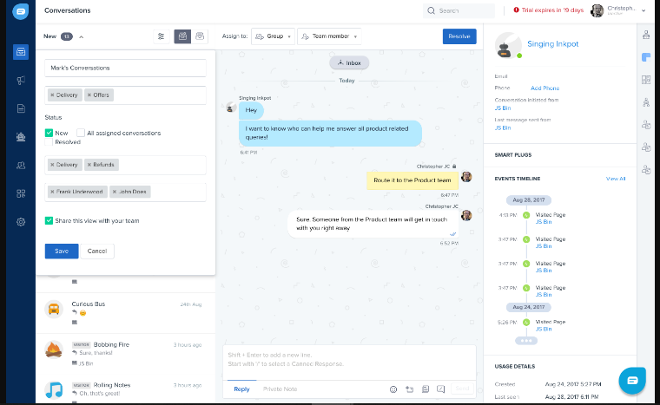Click the attachment upload icon in reply bar
The image size is (660, 405).
(409, 389)
